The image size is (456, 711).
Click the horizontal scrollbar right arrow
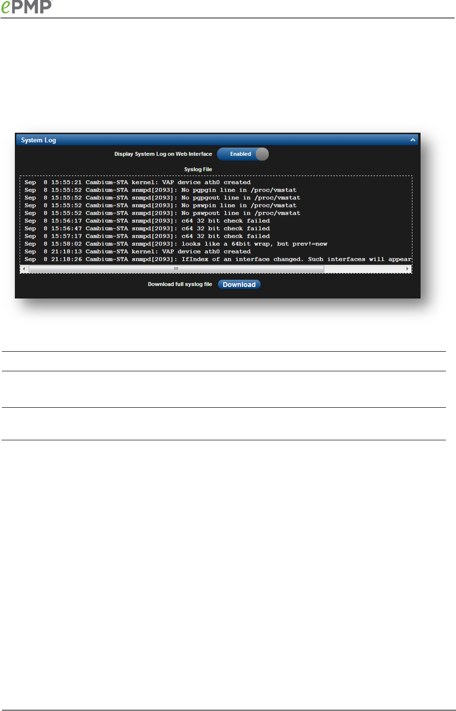point(408,269)
